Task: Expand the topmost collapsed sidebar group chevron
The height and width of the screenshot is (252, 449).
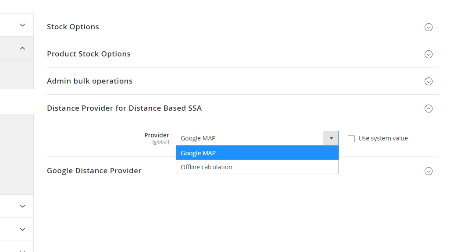Action: click(x=22, y=25)
